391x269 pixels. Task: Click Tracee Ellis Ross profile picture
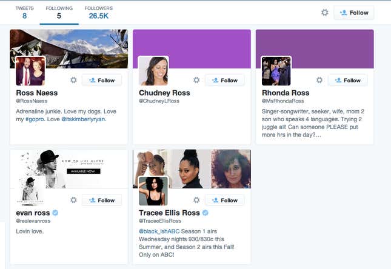tap(153, 191)
